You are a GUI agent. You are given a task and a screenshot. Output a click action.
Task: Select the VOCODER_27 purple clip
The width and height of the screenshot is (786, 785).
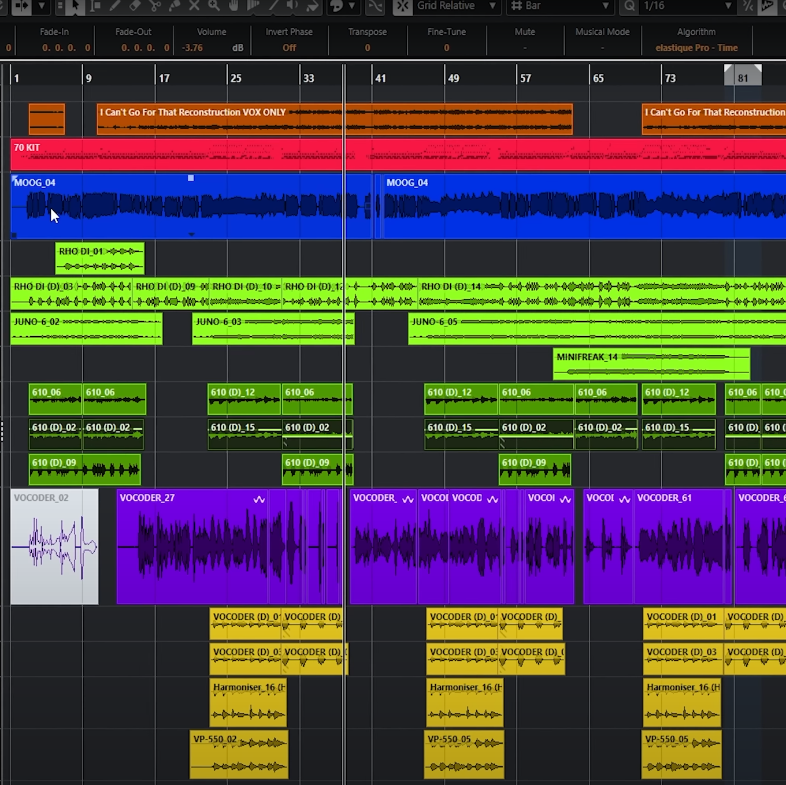coord(192,546)
